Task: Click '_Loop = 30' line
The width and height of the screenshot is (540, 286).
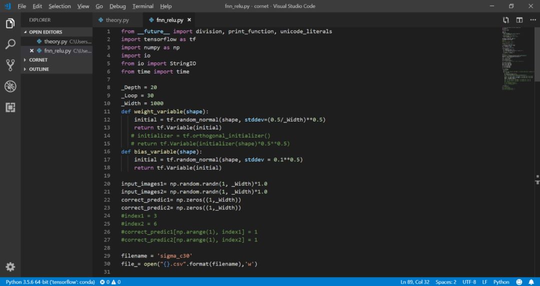Action: tap(137, 95)
